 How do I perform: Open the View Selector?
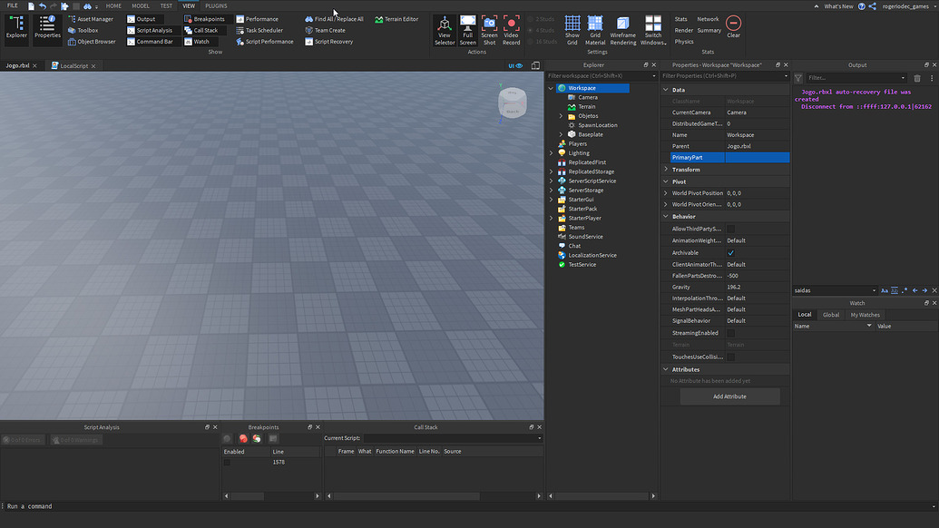tap(444, 28)
